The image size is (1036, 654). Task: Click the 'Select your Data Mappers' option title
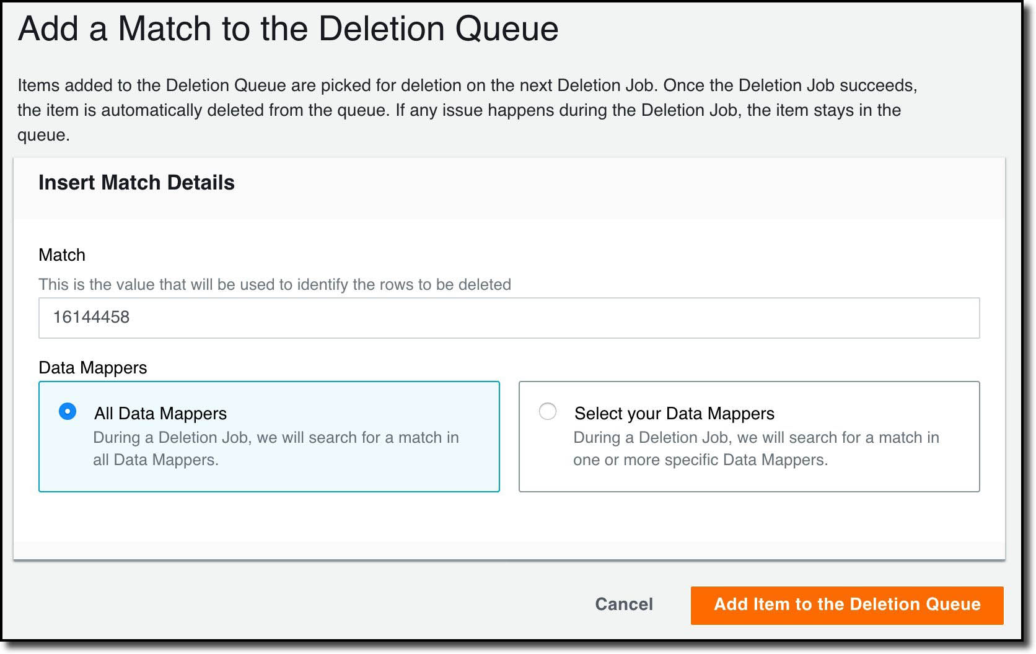(674, 414)
